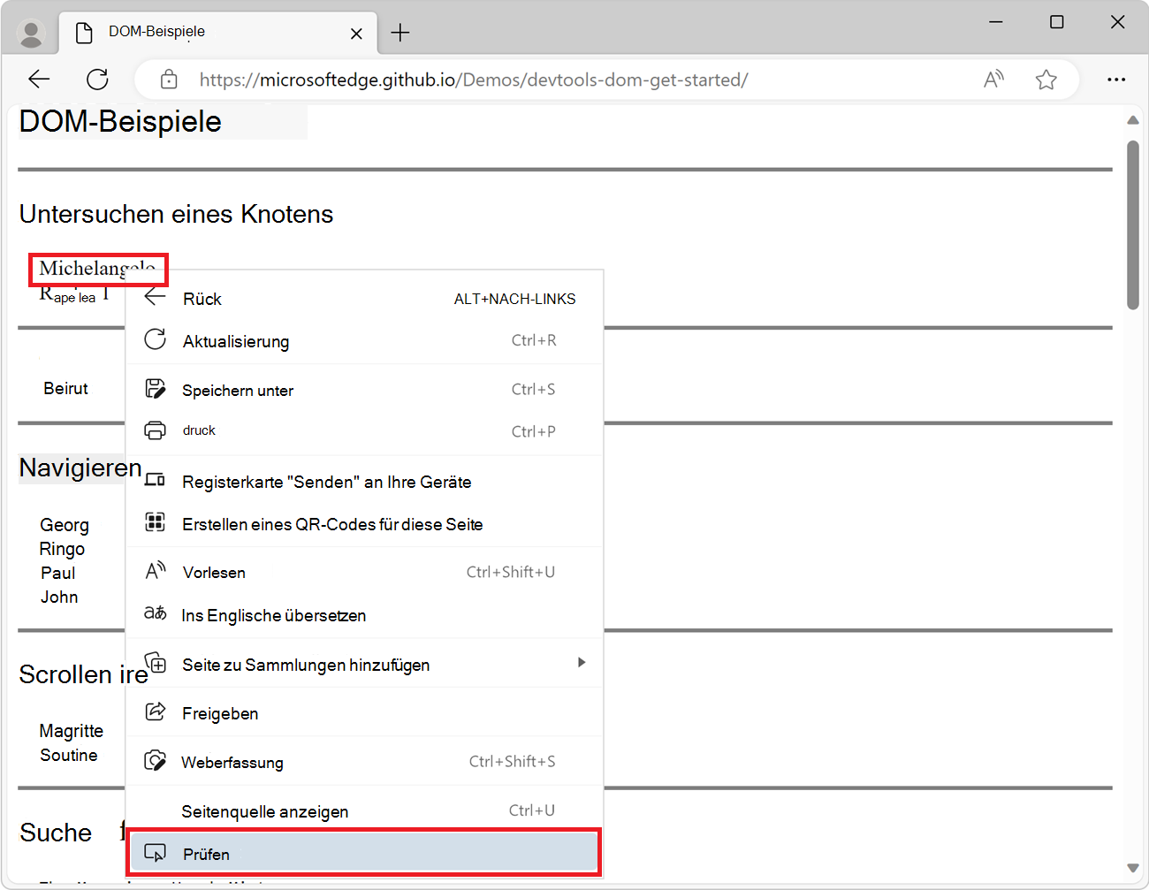Click the vertical scrollbar thumb
1149x890 pixels.
(x=1133, y=225)
